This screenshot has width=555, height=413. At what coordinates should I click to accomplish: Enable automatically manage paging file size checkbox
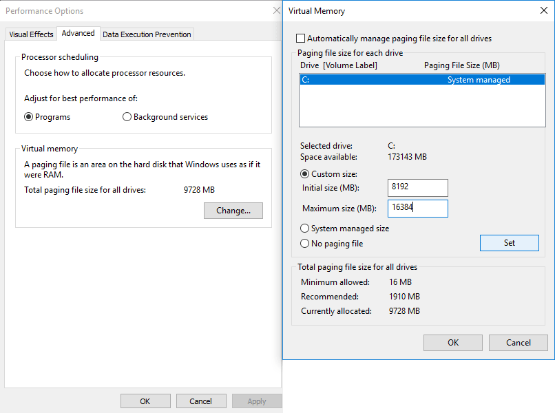(300, 39)
